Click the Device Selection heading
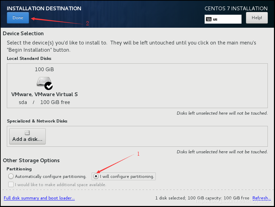Viewport: 275px width, 207px height. pos(23,34)
